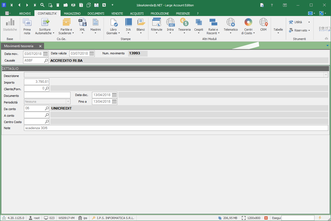
Task: Customize the quick access toolbar dropdown
Action: (x=112, y=5)
